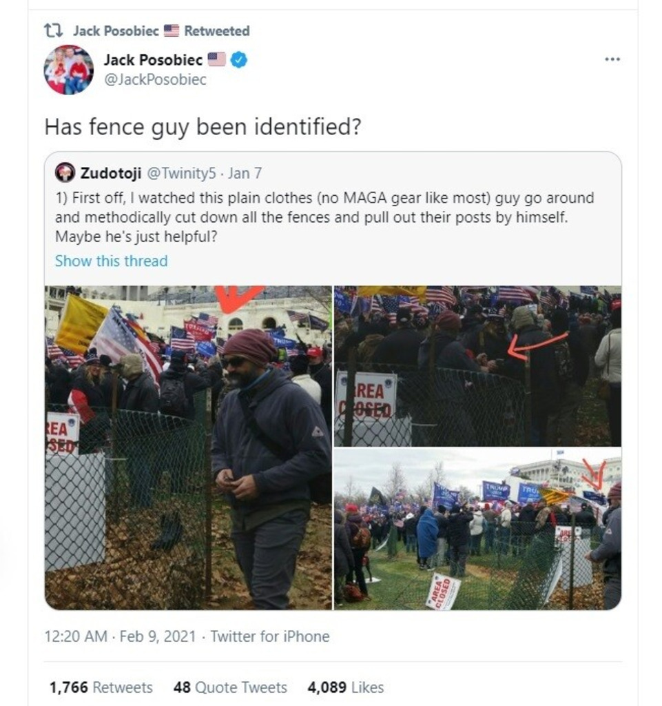Click the @JackPosobiec handle

pyautogui.click(x=155, y=79)
